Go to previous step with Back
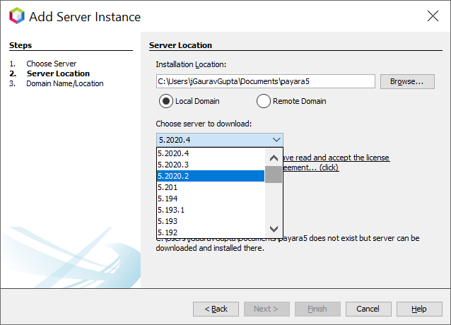The width and height of the screenshot is (451, 325). (x=216, y=309)
